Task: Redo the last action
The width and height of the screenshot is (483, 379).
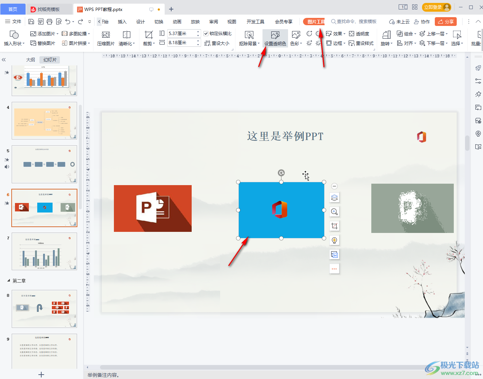Action: pos(80,22)
